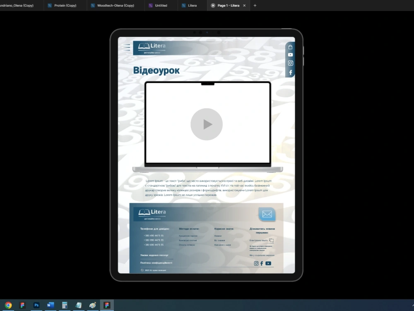Screen dimensions: 414x311
Task: Click the YouTube icon in the footer
Action: pyautogui.click(x=268, y=263)
